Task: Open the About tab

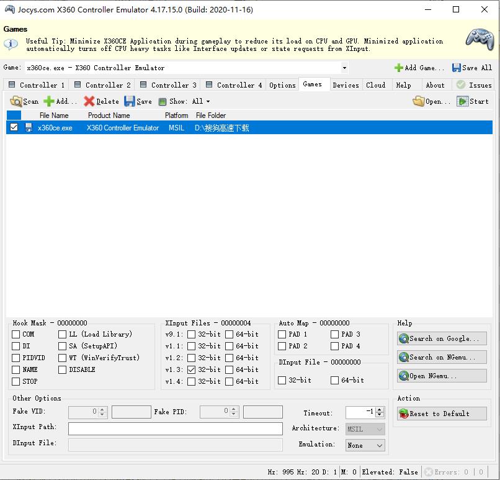Action: click(435, 85)
